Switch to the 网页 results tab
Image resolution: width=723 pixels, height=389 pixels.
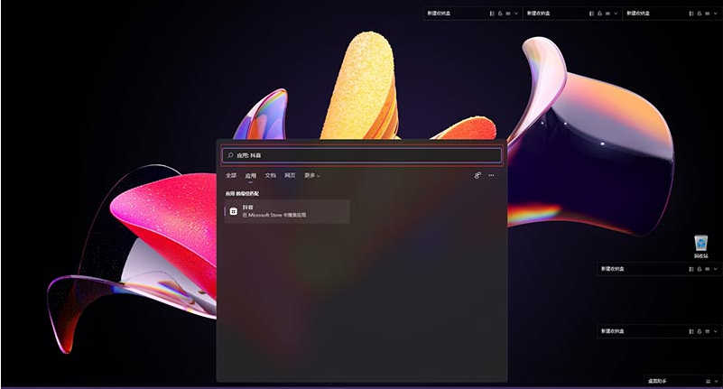click(290, 175)
